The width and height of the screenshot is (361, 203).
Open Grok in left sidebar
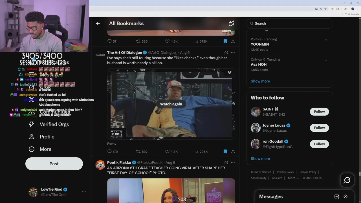[x=40, y=87]
